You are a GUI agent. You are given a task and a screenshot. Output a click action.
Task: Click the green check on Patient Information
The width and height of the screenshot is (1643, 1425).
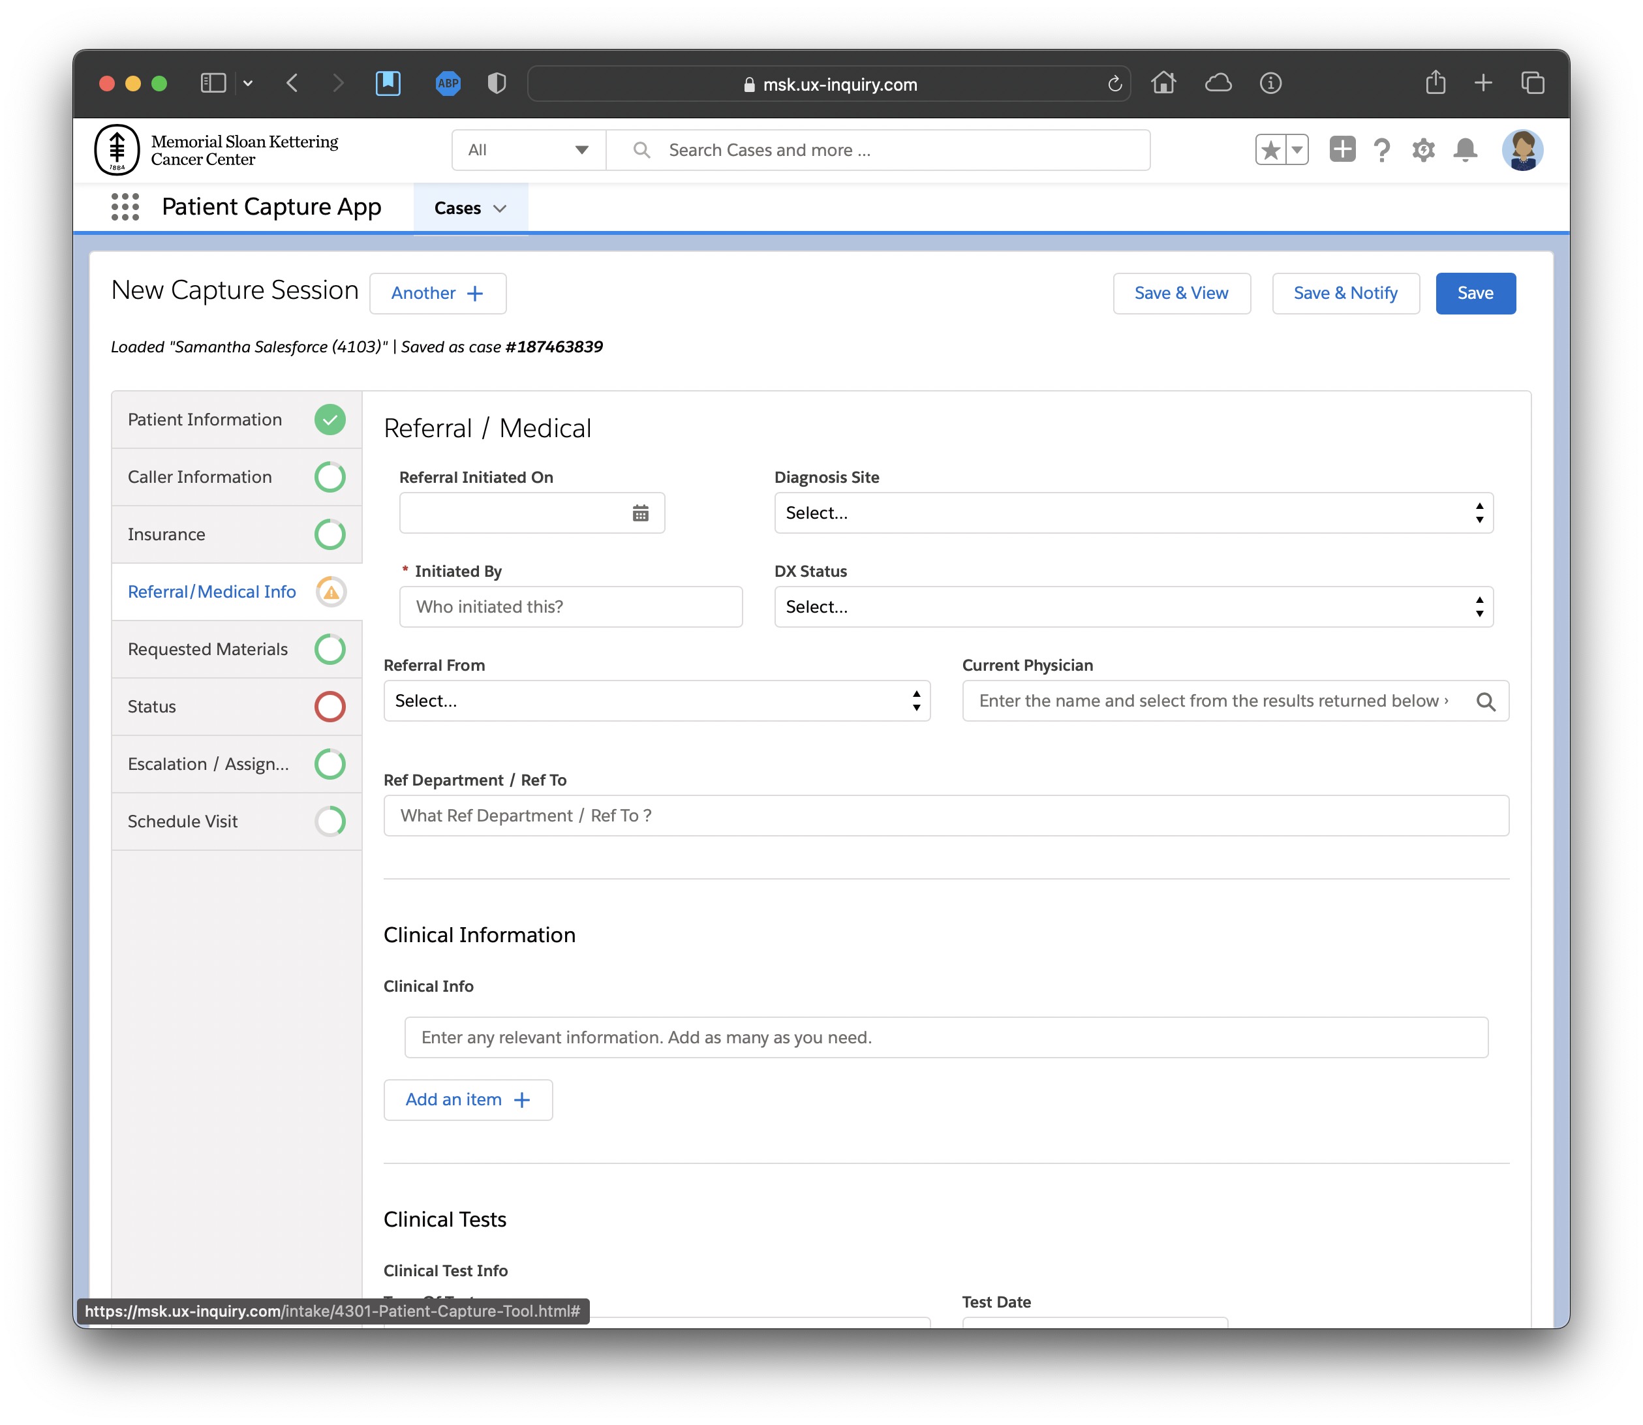[x=330, y=420]
